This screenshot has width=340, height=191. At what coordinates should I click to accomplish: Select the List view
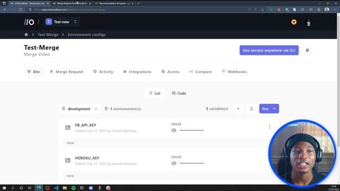[x=155, y=93]
